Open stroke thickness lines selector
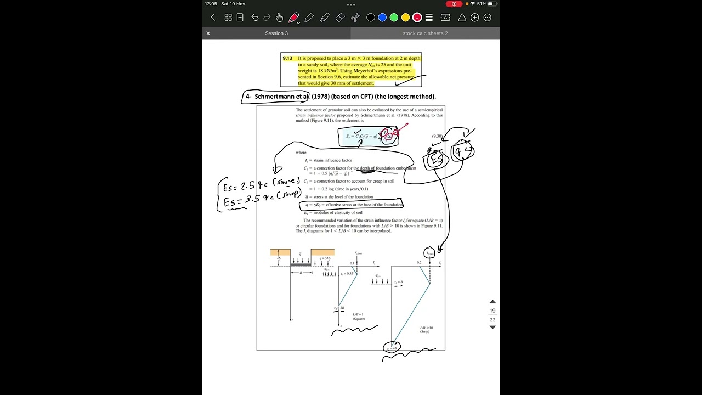Viewport: 702px width, 395px height. (429, 18)
